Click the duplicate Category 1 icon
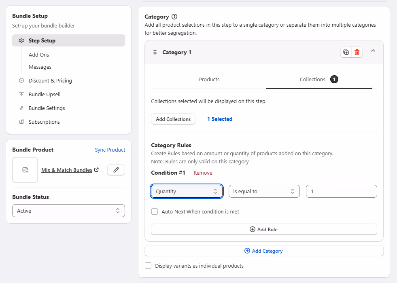 (346, 52)
